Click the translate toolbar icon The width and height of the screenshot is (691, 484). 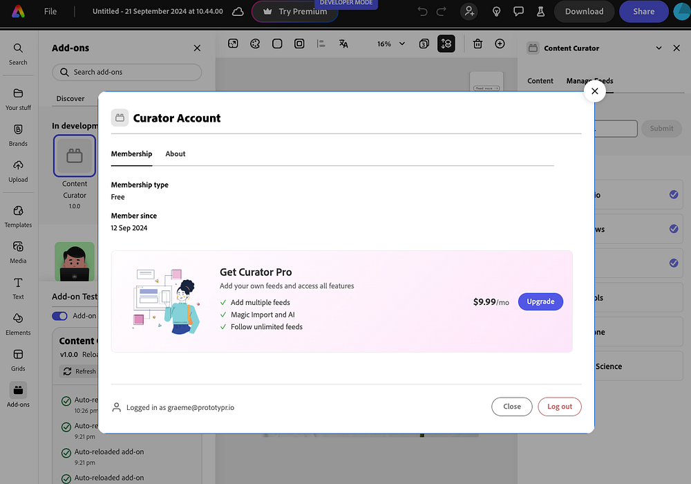[343, 44]
